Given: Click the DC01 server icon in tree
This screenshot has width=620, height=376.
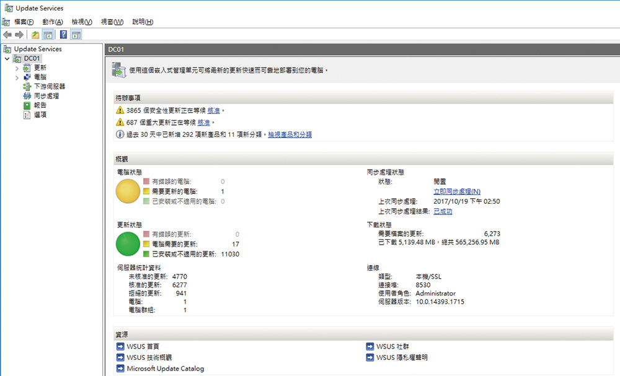Looking at the screenshot, I should (x=17, y=58).
